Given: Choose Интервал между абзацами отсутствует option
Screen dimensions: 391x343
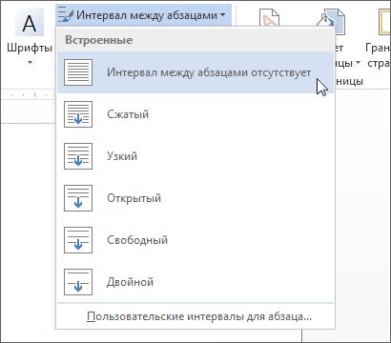Looking at the screenshot, I should click(x=195, y=72).
